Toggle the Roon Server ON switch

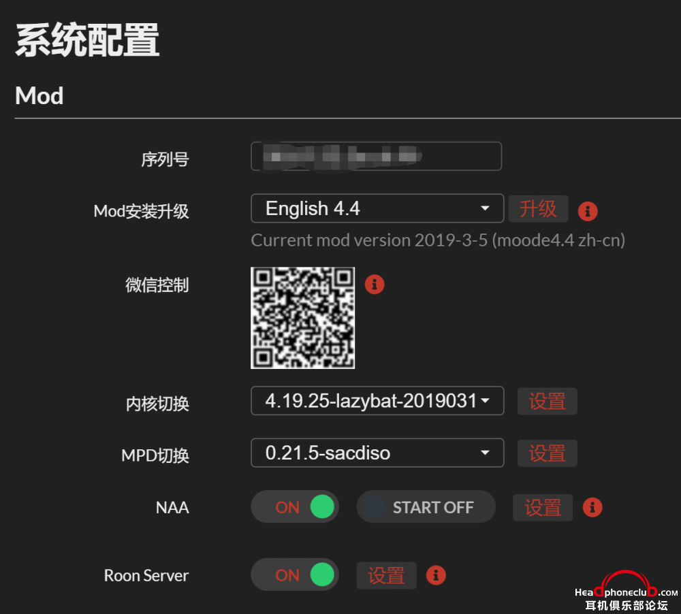tap(295, 575)
